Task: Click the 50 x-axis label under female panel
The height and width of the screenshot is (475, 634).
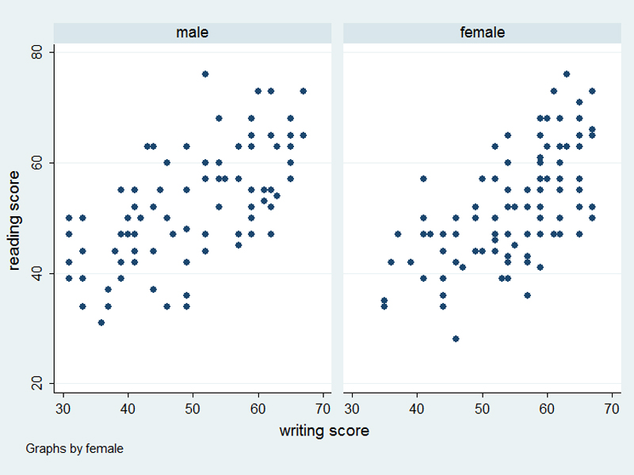Action: (482, 408)
